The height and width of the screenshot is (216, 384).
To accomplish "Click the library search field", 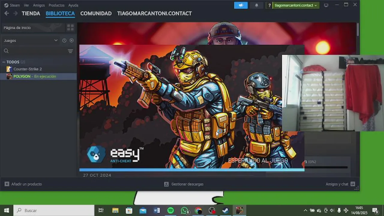I will pos(35,51).
